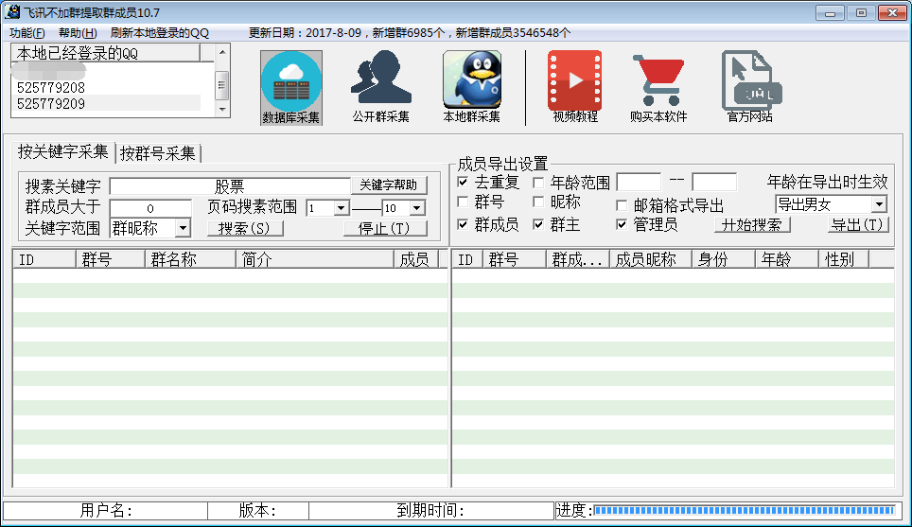Click the 简介 column header
The image size is (912, 527).
315,259
